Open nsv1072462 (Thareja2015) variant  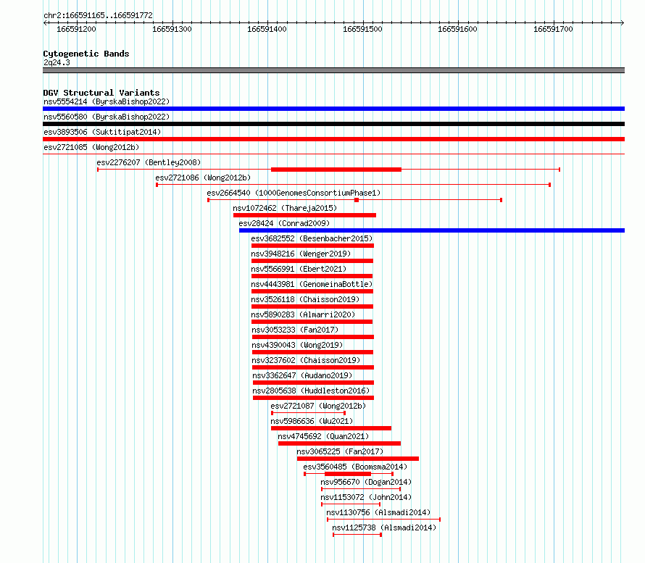(x=285, y=208)
